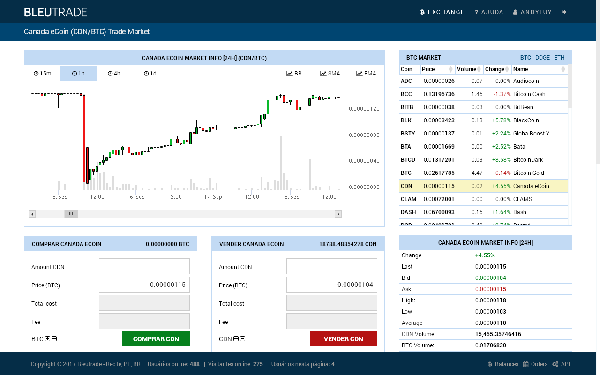Click the Fee field in buy form
The height and width of the screenshot is (375, 600).
tap(144, 321)
